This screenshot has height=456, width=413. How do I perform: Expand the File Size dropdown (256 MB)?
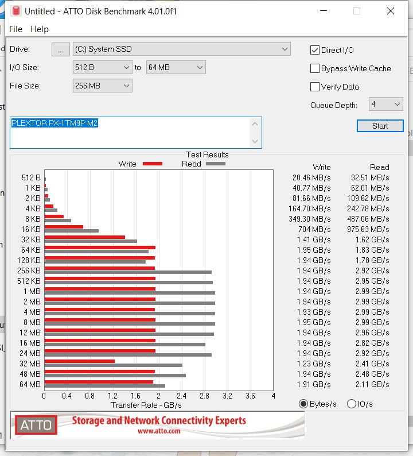[x=102, y=86]
